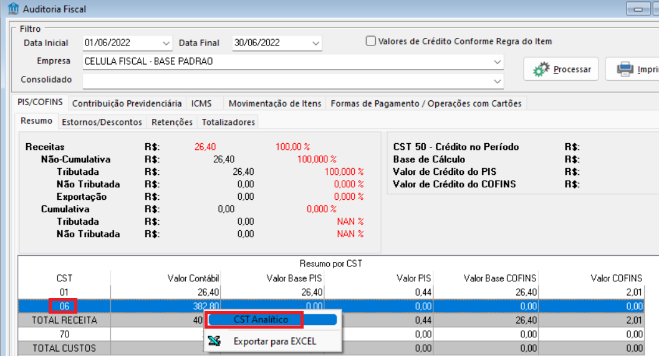Expand the Empresa combo box
Viewport: 659px width, 356px height.
[x=497, y=62]
